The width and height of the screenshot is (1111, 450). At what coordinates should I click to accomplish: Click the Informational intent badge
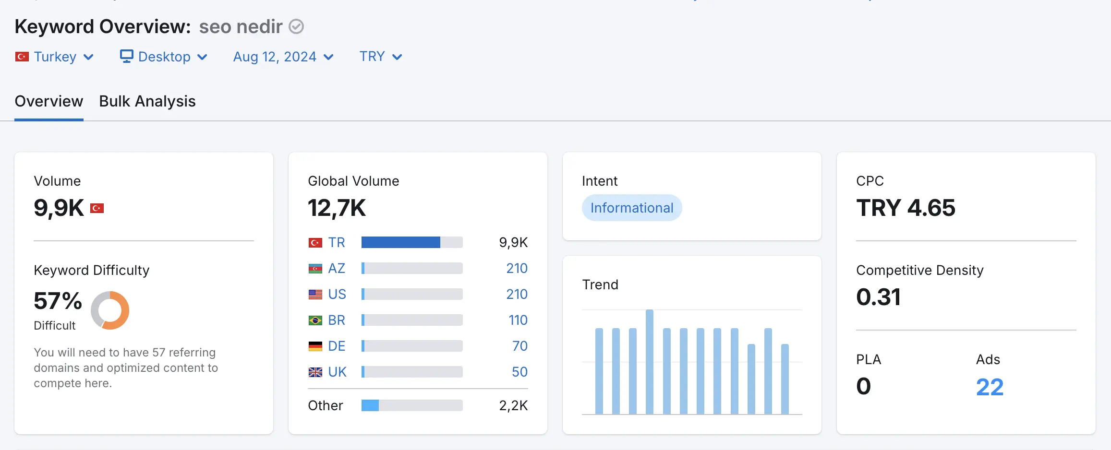(632, 208)
